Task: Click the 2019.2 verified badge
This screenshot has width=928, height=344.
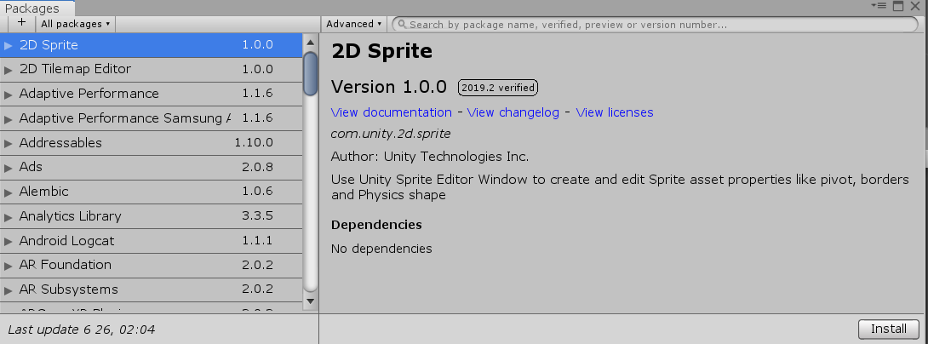Action: (x=498, y=88)
